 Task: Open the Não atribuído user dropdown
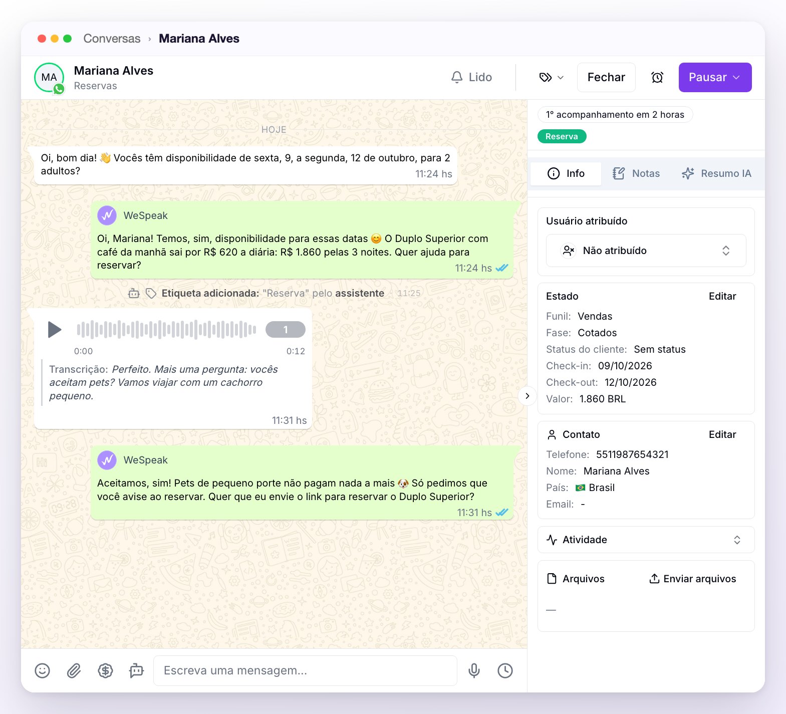tap(646, 251)
